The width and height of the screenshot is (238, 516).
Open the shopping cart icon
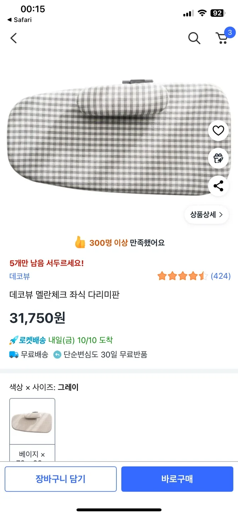[x=222, y=38]
